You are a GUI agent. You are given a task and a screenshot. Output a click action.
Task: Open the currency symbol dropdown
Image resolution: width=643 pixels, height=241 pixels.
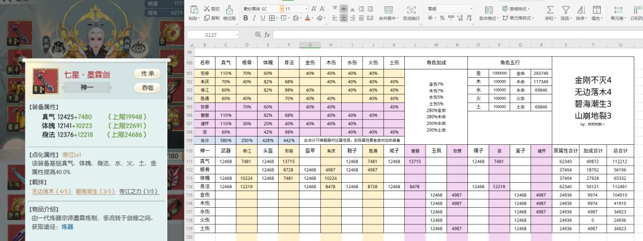[x=435, y=18]
